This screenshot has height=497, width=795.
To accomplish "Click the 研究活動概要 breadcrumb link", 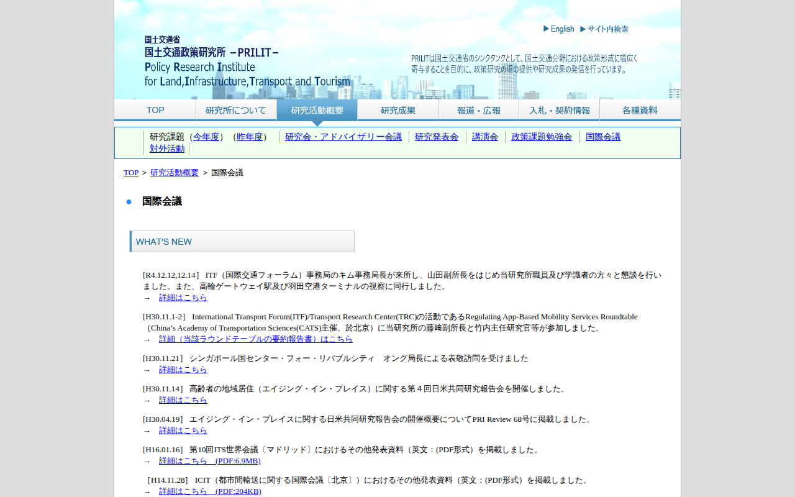I will tap(175, 173).
